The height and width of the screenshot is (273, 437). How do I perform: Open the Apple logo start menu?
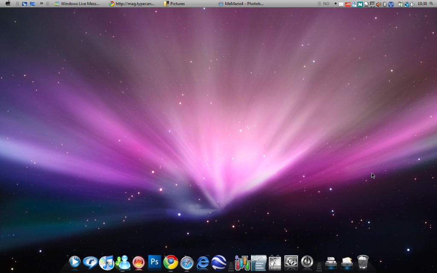click(x=8, y=3)
